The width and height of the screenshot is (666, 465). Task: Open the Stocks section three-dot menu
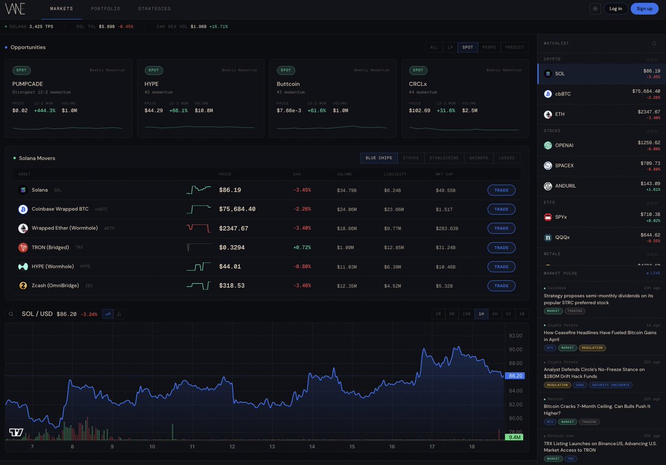click(653, 131)
